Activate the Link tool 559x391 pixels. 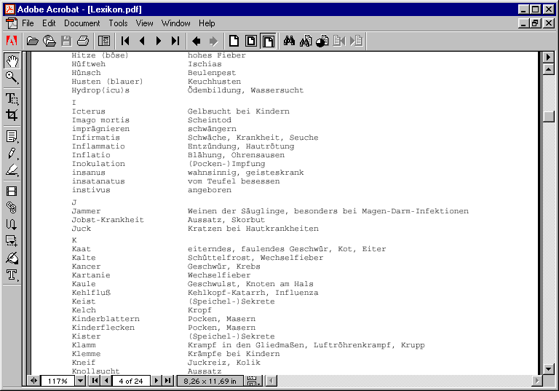tap(12, 208)
